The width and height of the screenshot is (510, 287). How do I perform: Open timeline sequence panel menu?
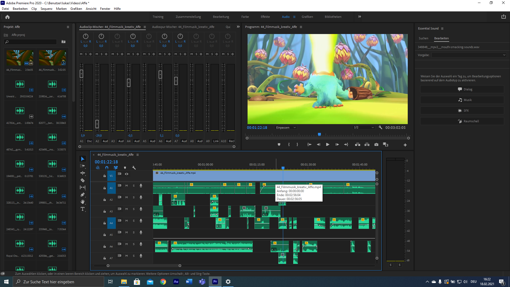138,155
